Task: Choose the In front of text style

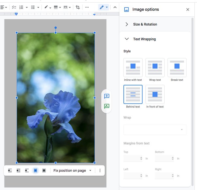Action: (155, 94)
